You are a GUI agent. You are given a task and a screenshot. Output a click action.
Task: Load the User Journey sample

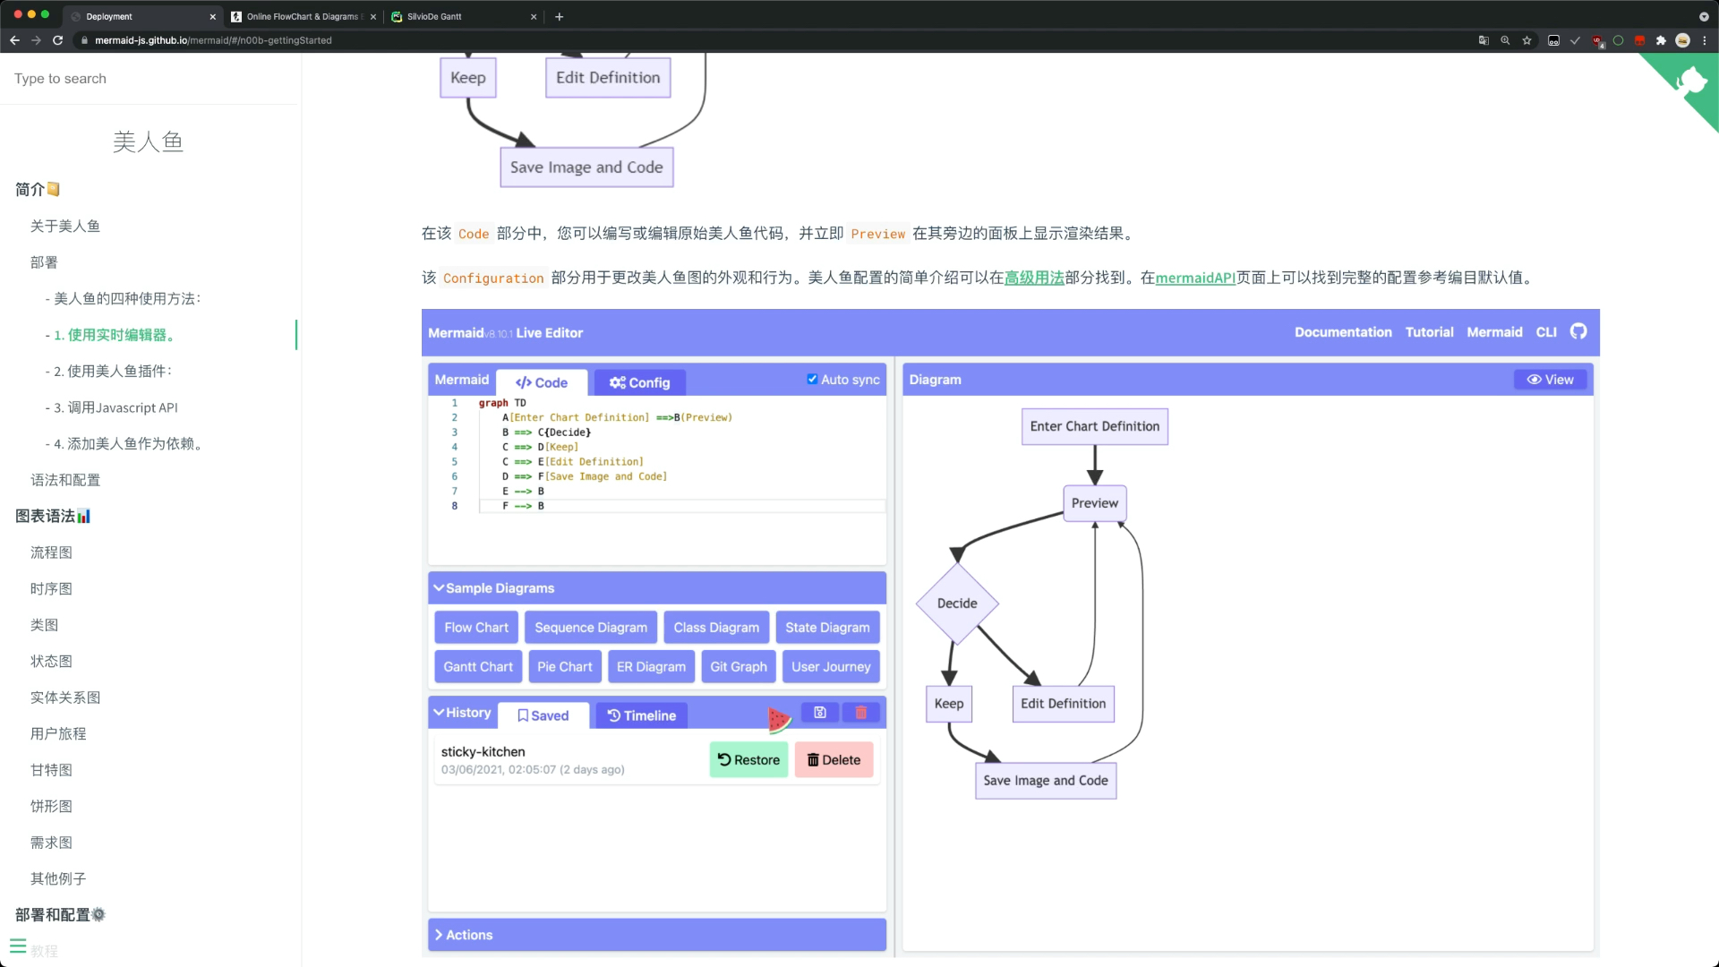tap(831, 667)
